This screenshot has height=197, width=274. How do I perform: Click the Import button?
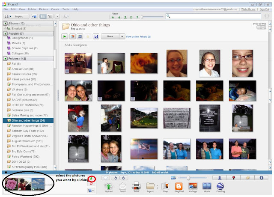(x=16, y=16)
